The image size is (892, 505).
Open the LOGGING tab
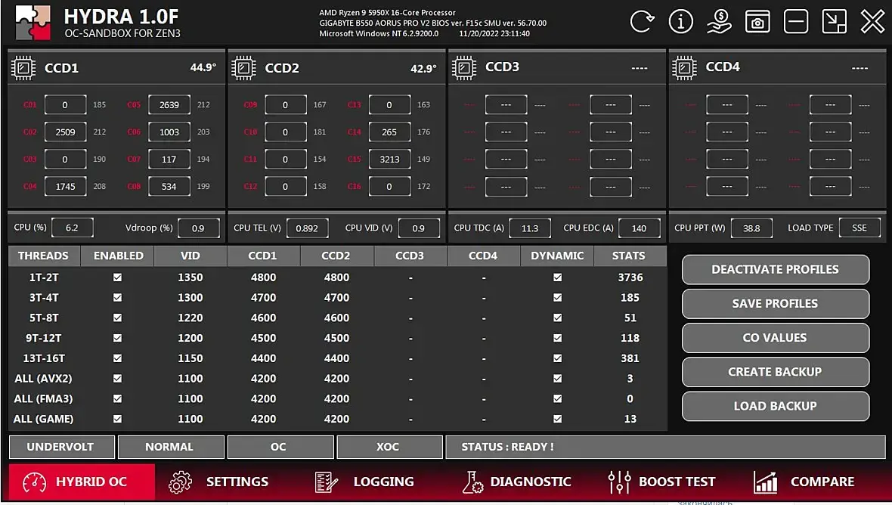(364, 482)
